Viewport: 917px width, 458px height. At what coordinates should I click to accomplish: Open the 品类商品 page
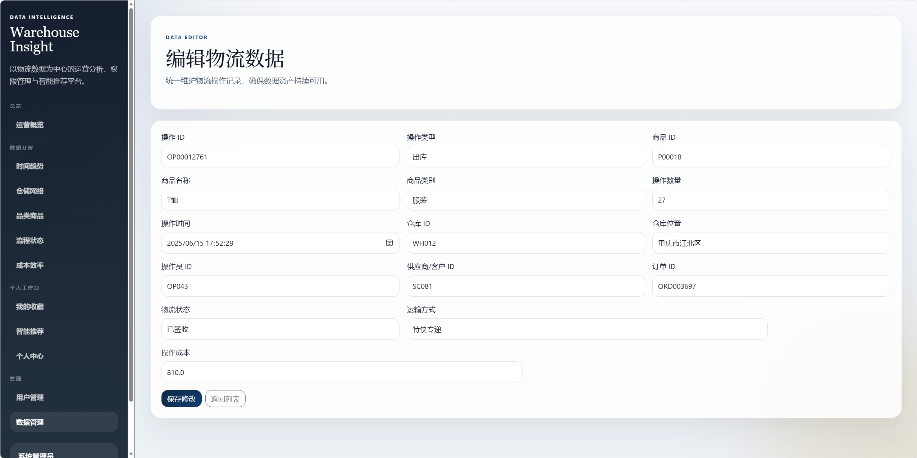30,216
